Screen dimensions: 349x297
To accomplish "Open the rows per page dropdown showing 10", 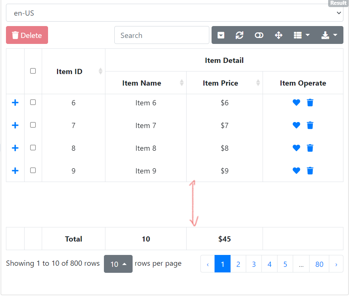I will pyautogui.click(x=118, y=264).
